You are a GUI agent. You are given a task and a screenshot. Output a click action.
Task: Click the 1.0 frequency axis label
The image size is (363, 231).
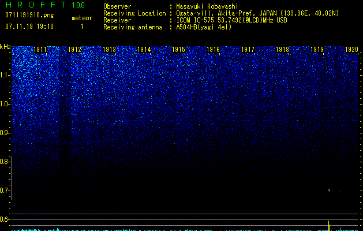pyautogui.click(x=5, y=104)
